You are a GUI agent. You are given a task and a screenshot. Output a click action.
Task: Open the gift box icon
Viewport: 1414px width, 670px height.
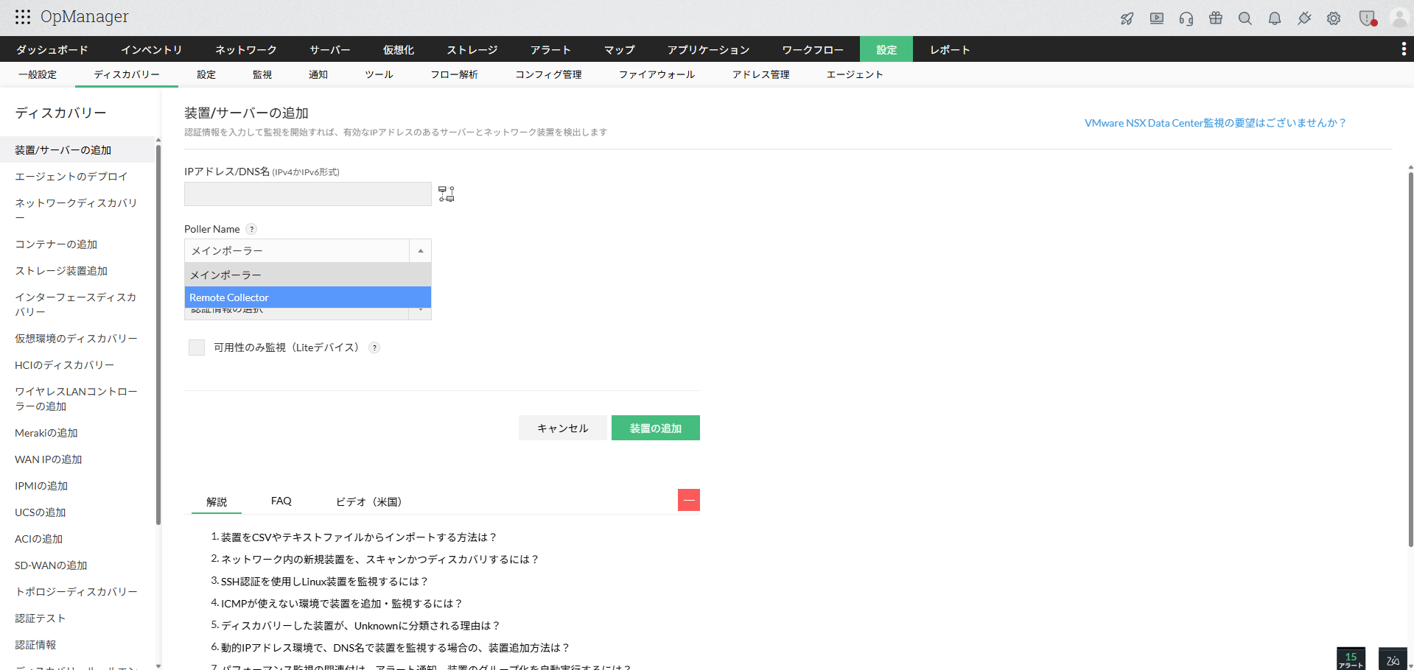pos(1216,18)
